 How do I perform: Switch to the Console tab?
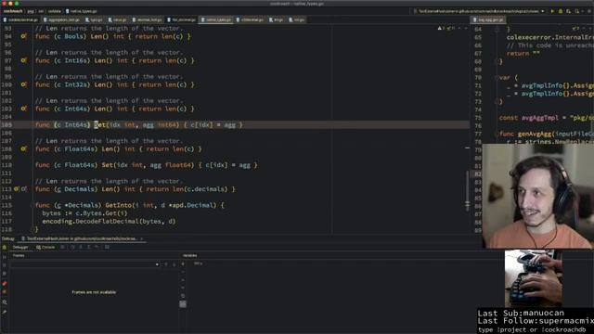click(x=45, y=248)
